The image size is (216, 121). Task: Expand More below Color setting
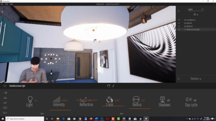pos(122,114)
